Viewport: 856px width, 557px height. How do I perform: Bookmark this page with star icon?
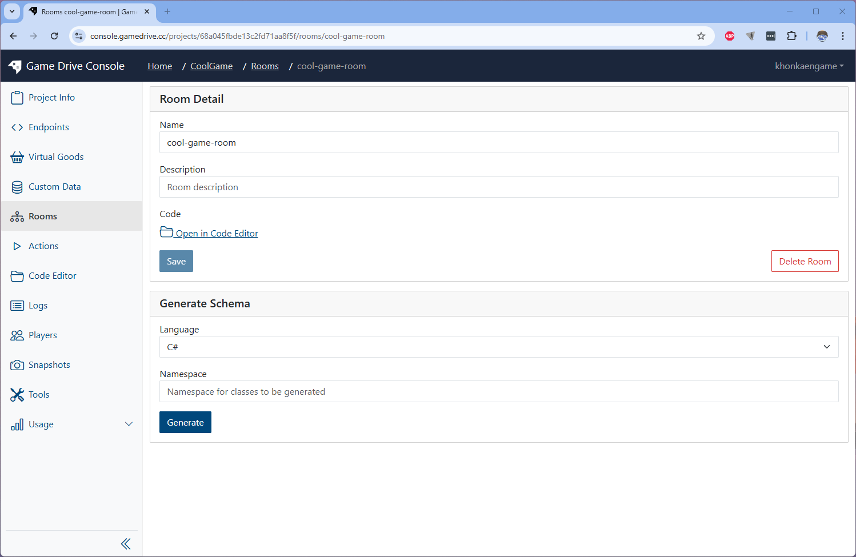click(x=701, y=36)
